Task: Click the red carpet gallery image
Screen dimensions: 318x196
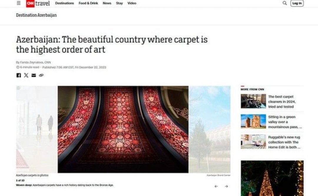Action: tap(123, 129)
